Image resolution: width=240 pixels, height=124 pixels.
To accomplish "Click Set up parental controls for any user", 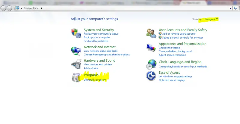I will pos(182,38).
